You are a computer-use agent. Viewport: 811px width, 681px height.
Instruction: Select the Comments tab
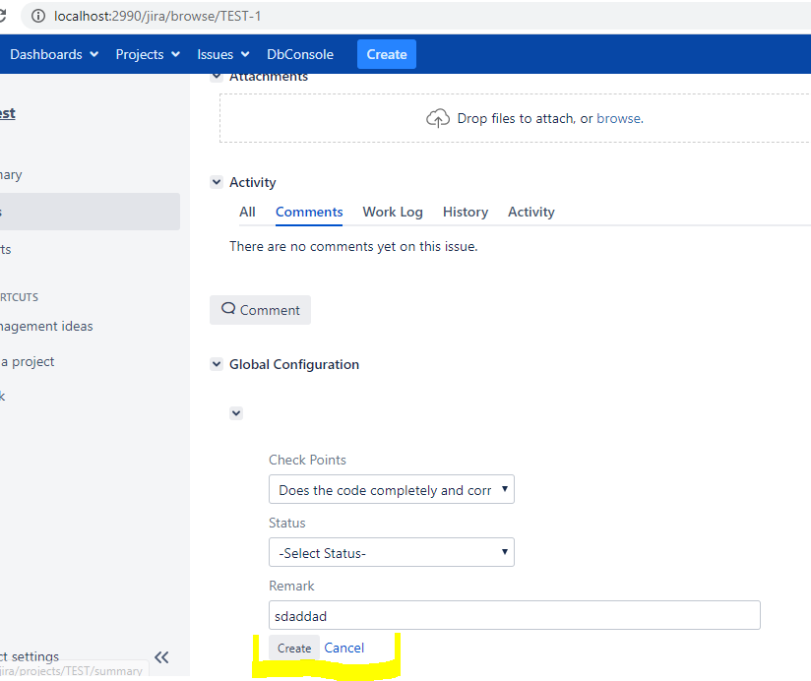click(x=309, y=212)
